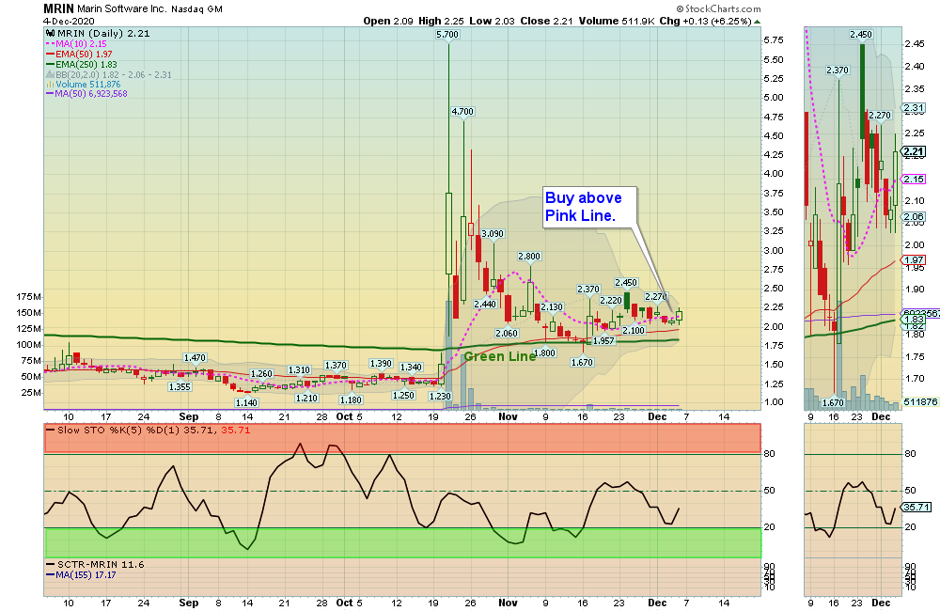Click the 1.250 price label
Viewport: 940px width, 611px height.
coord(403,395)
